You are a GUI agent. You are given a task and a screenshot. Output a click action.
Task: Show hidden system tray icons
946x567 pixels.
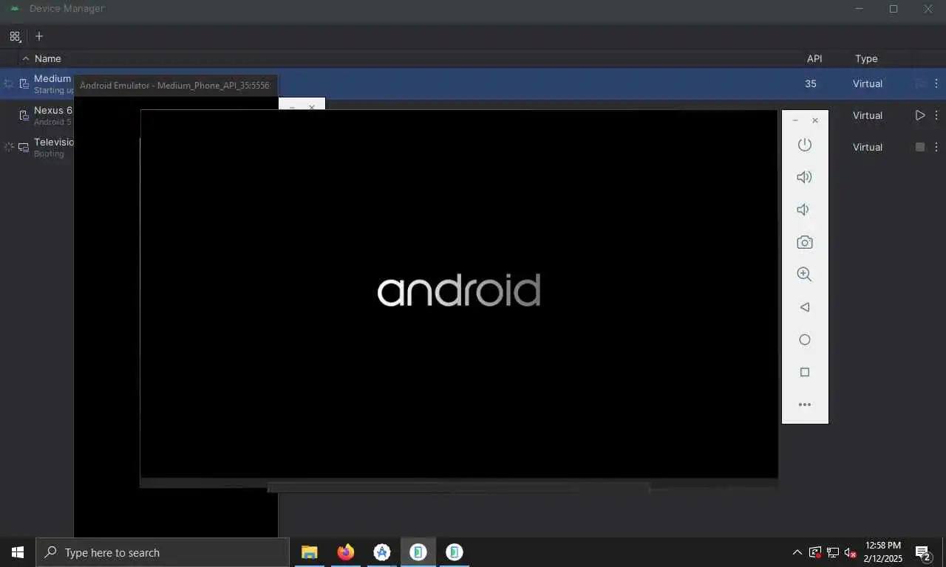point(797,552)
